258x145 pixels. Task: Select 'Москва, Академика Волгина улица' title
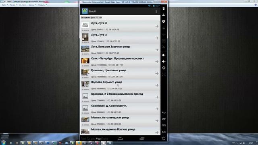113,130
